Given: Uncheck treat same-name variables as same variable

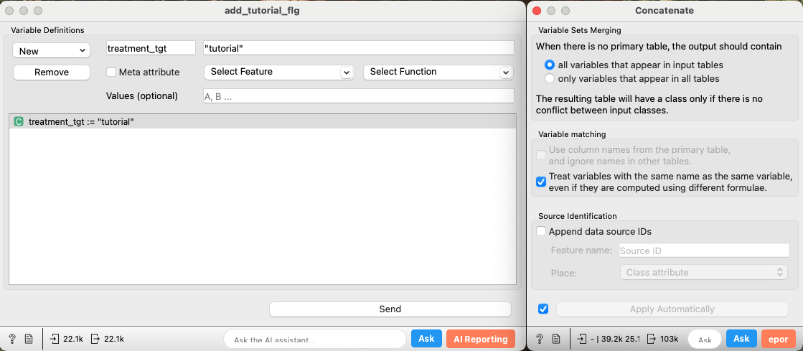Looking at the screenshot, I should click(541, 182).
